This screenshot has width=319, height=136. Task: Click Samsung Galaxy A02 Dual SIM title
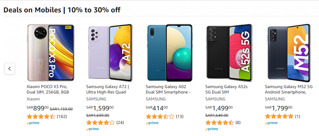click(168, 89)
